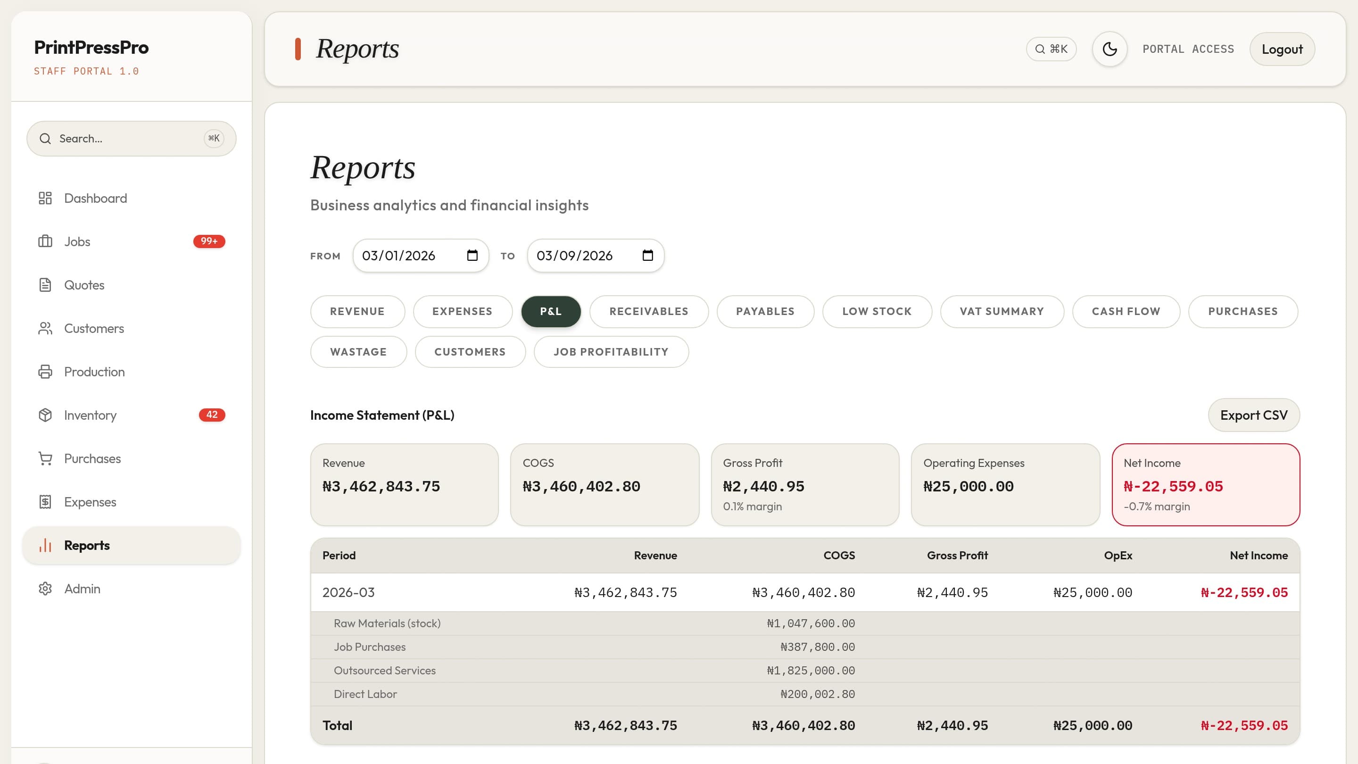The image size is (1358, 764).
Task: Toggle dark mode with the moon button
Action: pyautogui.click(x=1109, y=49)
